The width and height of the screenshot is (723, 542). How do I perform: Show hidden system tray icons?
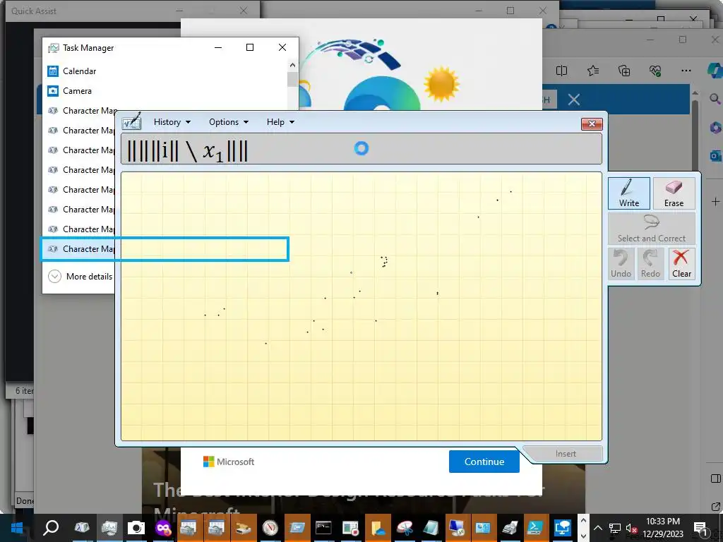pos(597,528)
